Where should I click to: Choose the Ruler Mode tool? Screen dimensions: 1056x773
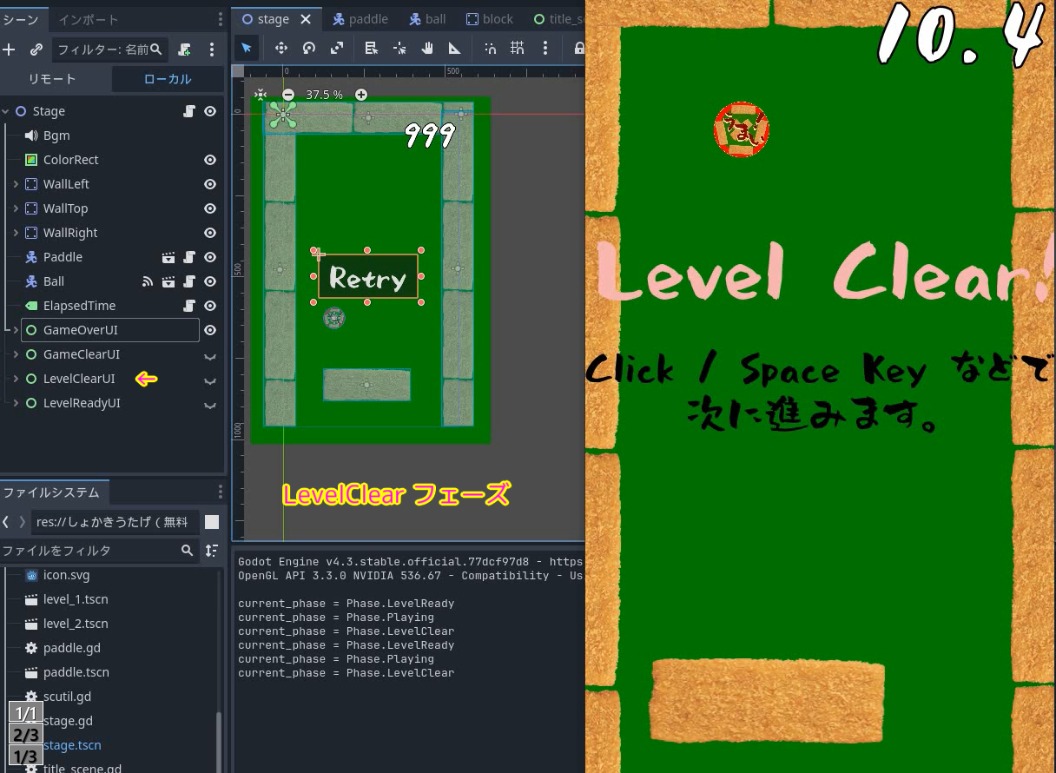454,48
